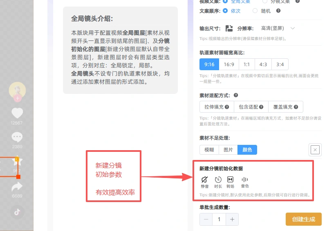Click the 静音 mute icon
Viewport: 327px width, 231px height.
(204, 180)
